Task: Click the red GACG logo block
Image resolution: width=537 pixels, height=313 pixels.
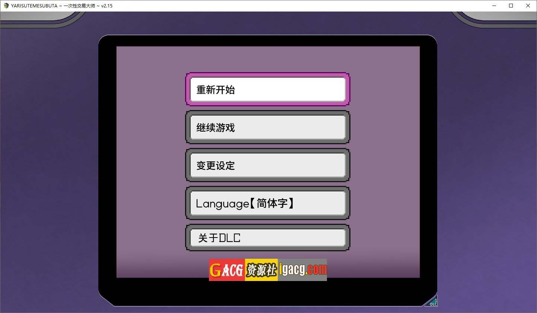Action: 226,270
